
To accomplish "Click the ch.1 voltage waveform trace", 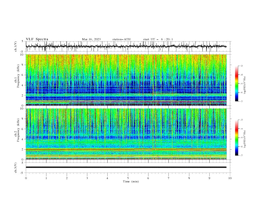I will click(x=126, y=46).
